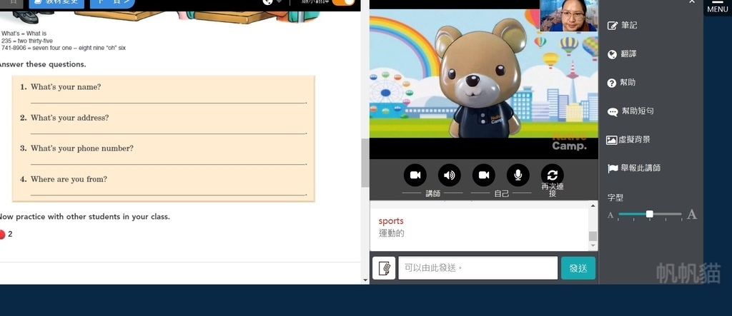Screen dimensions: 732x316
Task: Click the 741-8906 phone number note
Action: coord(64,48)
